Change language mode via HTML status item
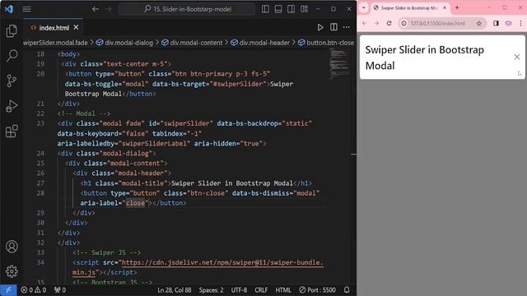 [283, 290]
